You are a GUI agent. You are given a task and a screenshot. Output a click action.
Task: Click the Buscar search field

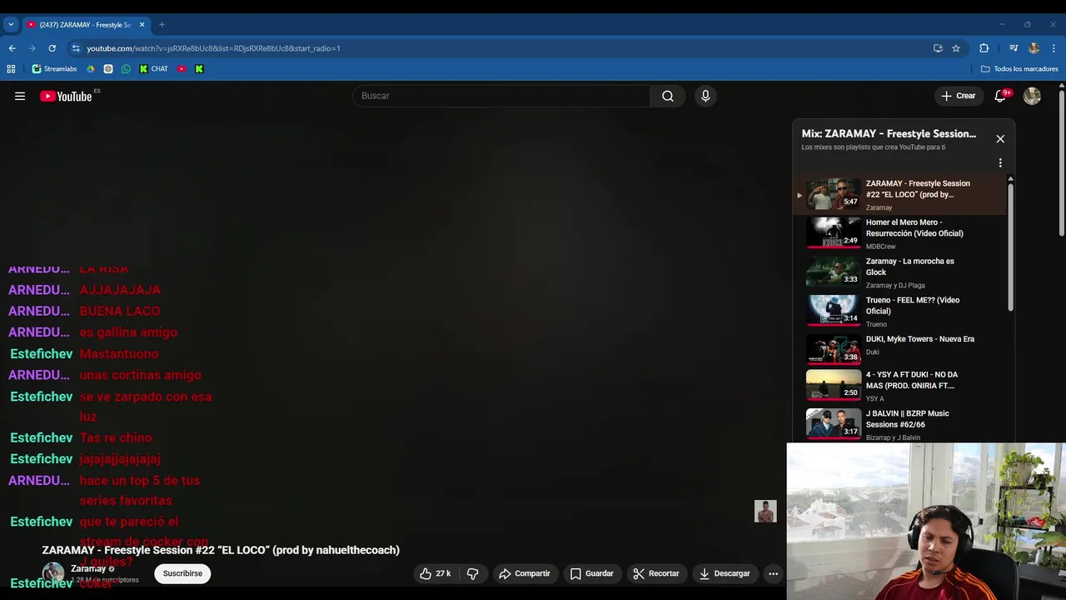coord(501,96)
